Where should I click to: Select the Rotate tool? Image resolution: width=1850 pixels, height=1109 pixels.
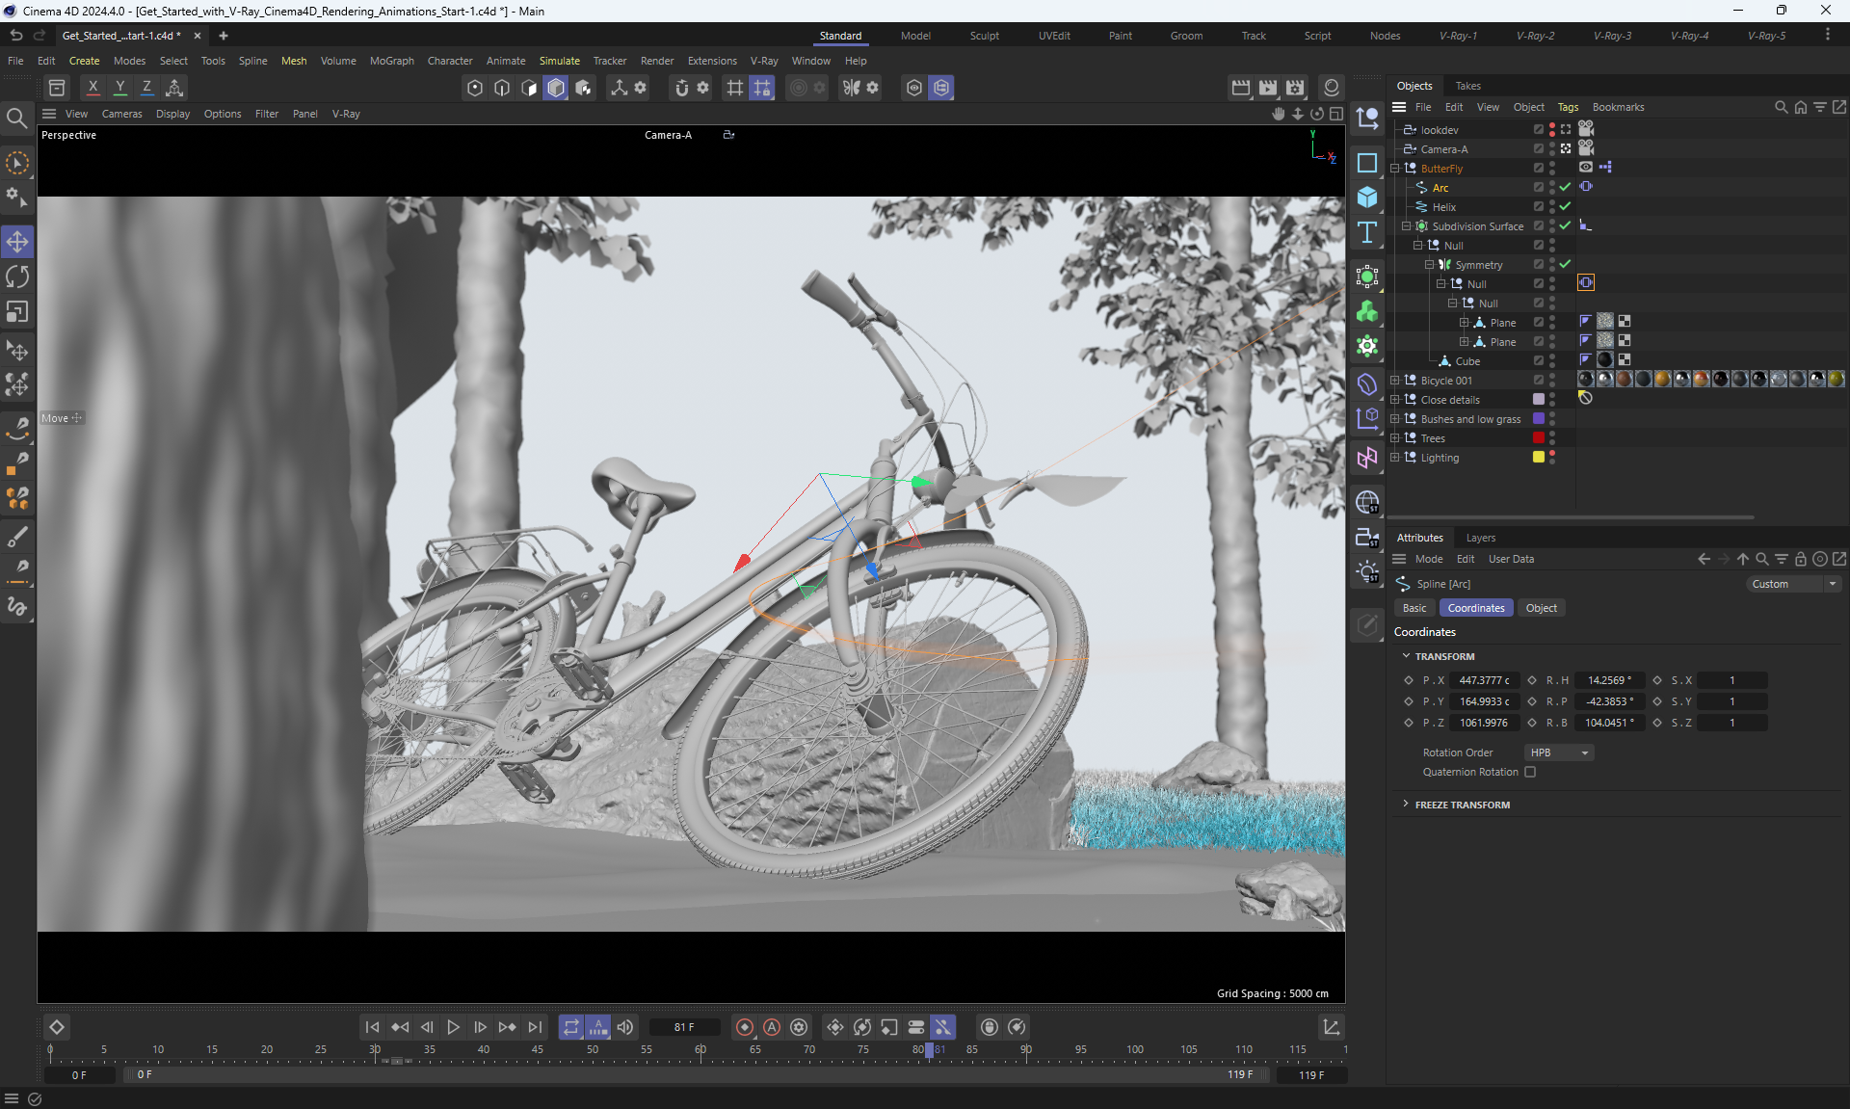pos(17,277)
